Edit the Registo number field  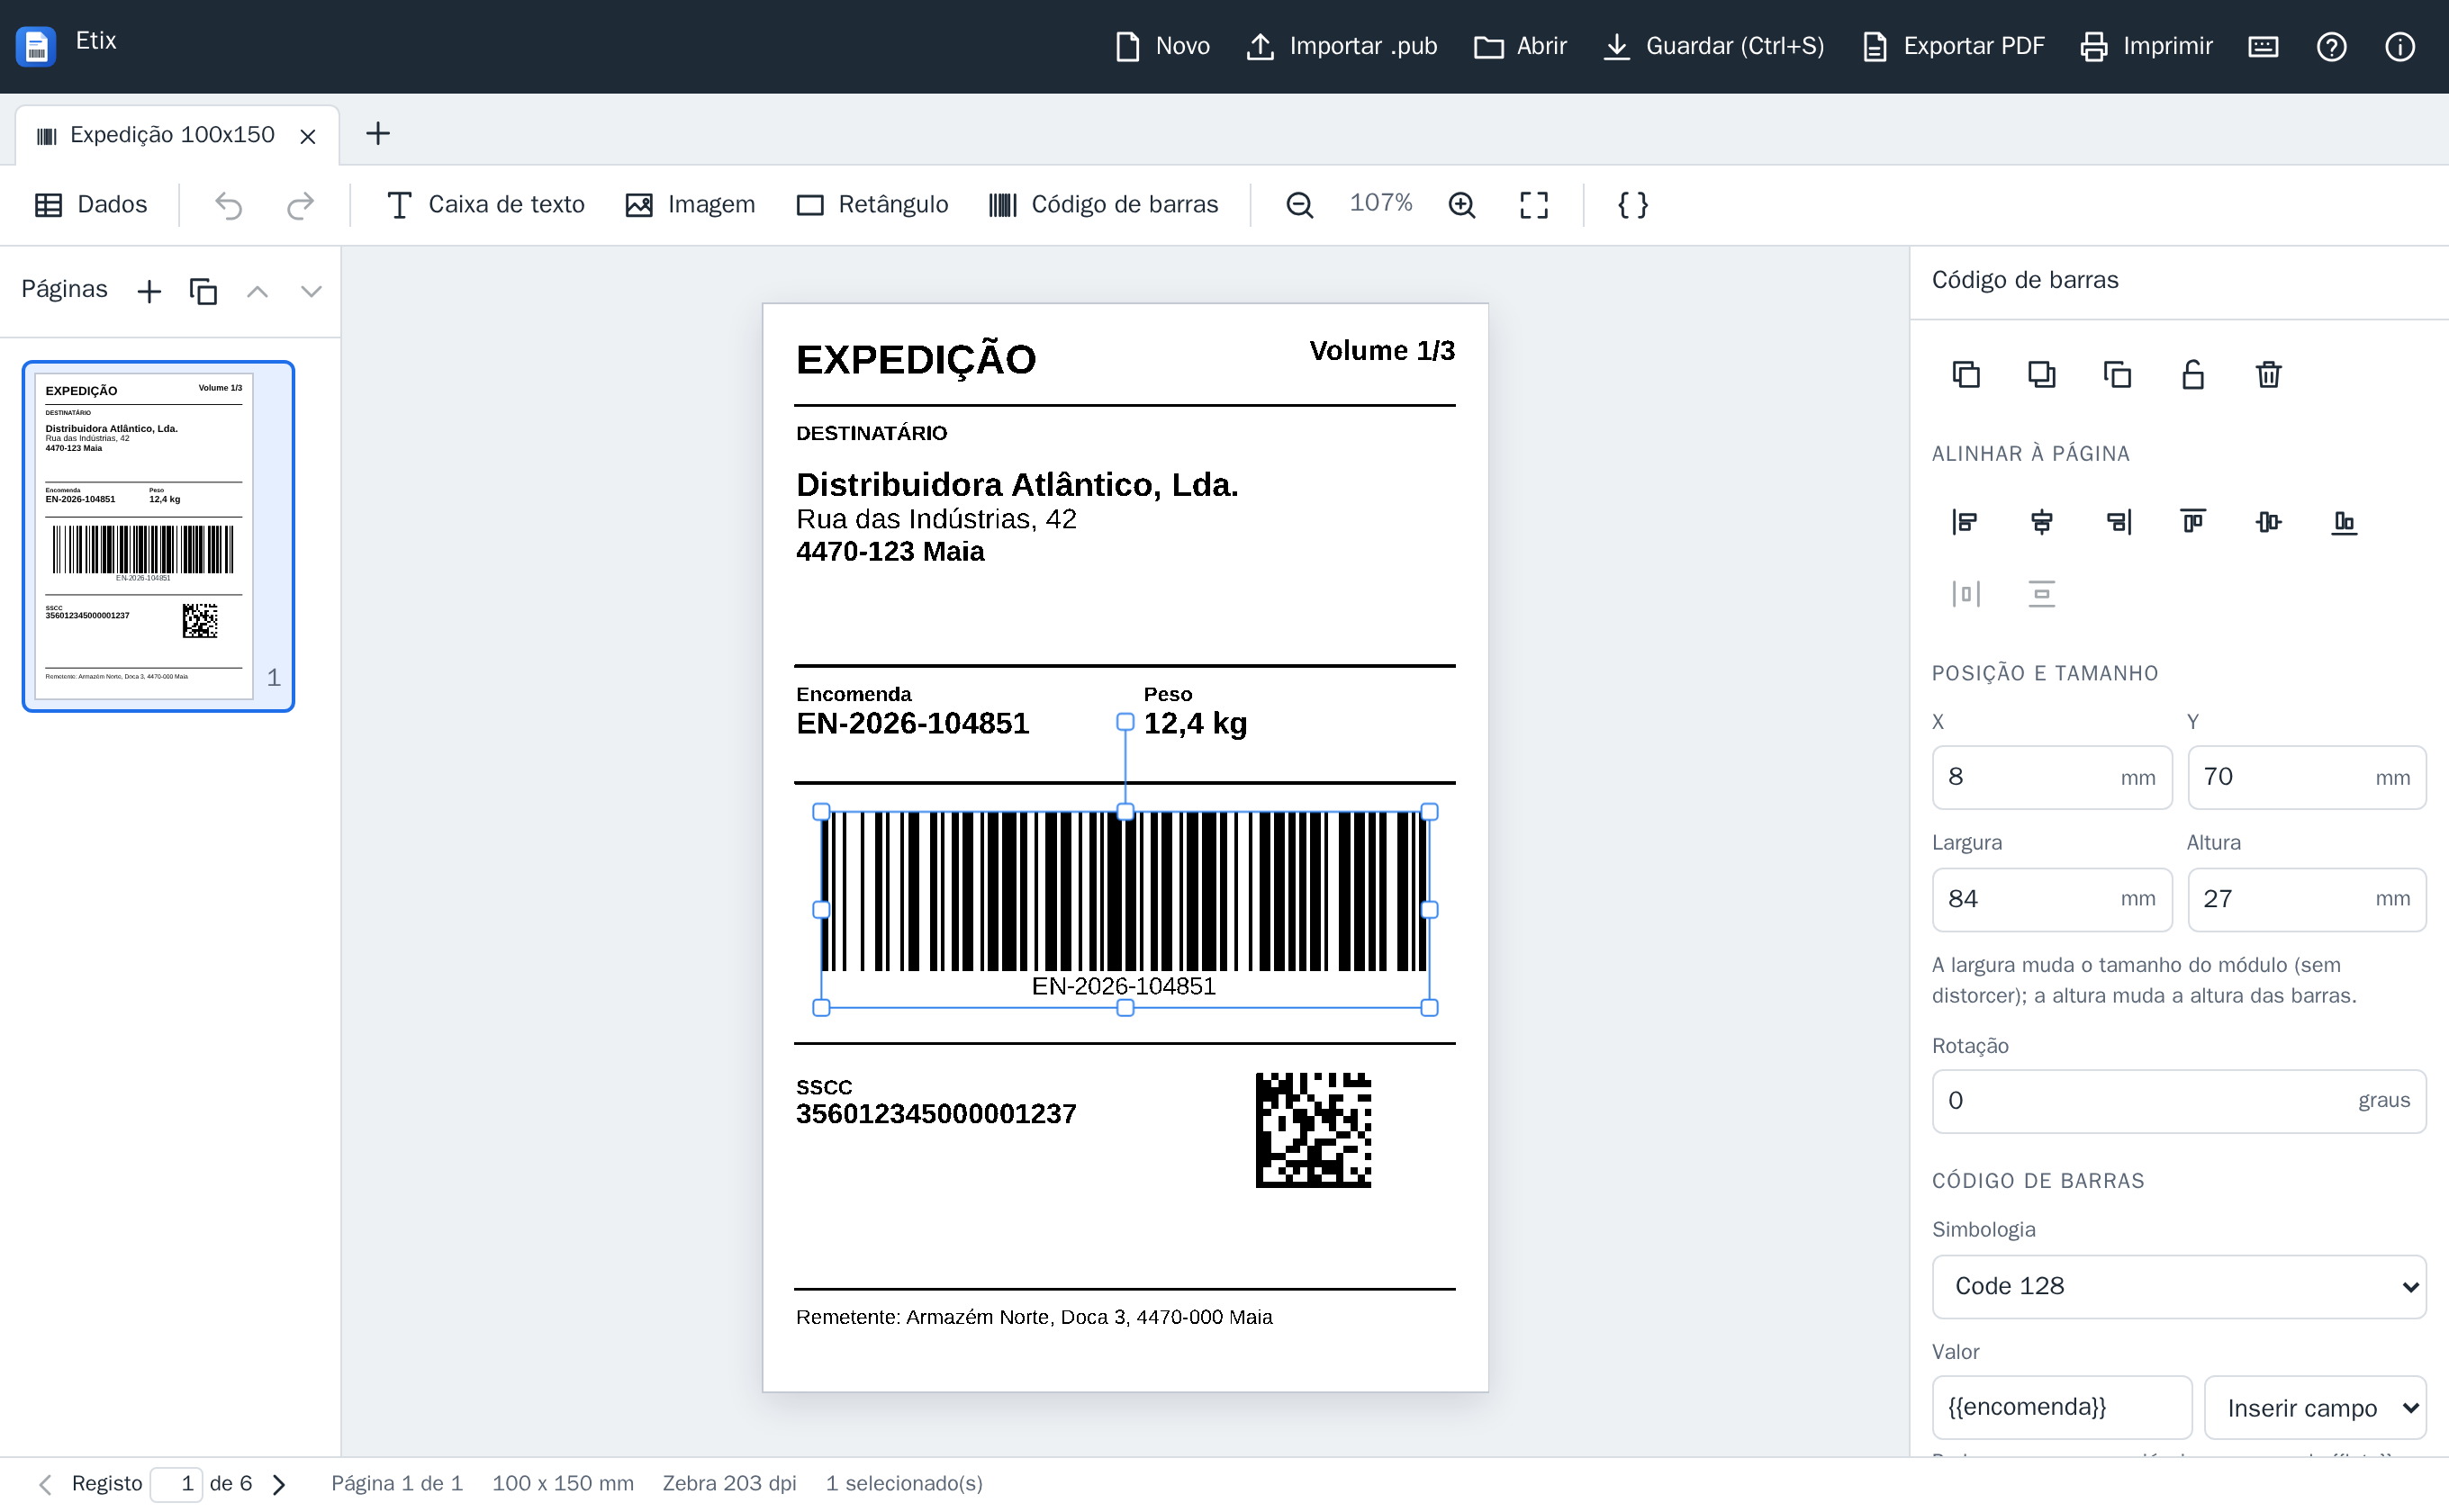click(x=176, y=1484)
